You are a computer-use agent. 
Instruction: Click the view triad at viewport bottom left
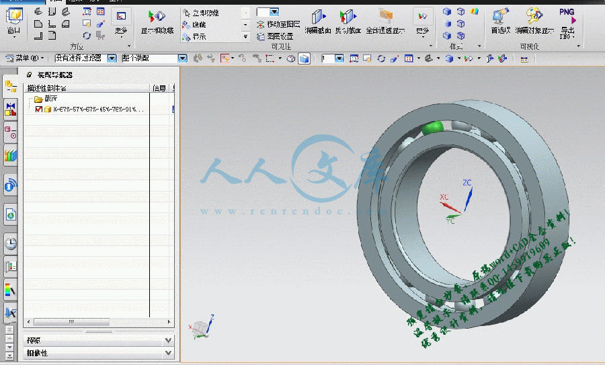coord(202,328)
